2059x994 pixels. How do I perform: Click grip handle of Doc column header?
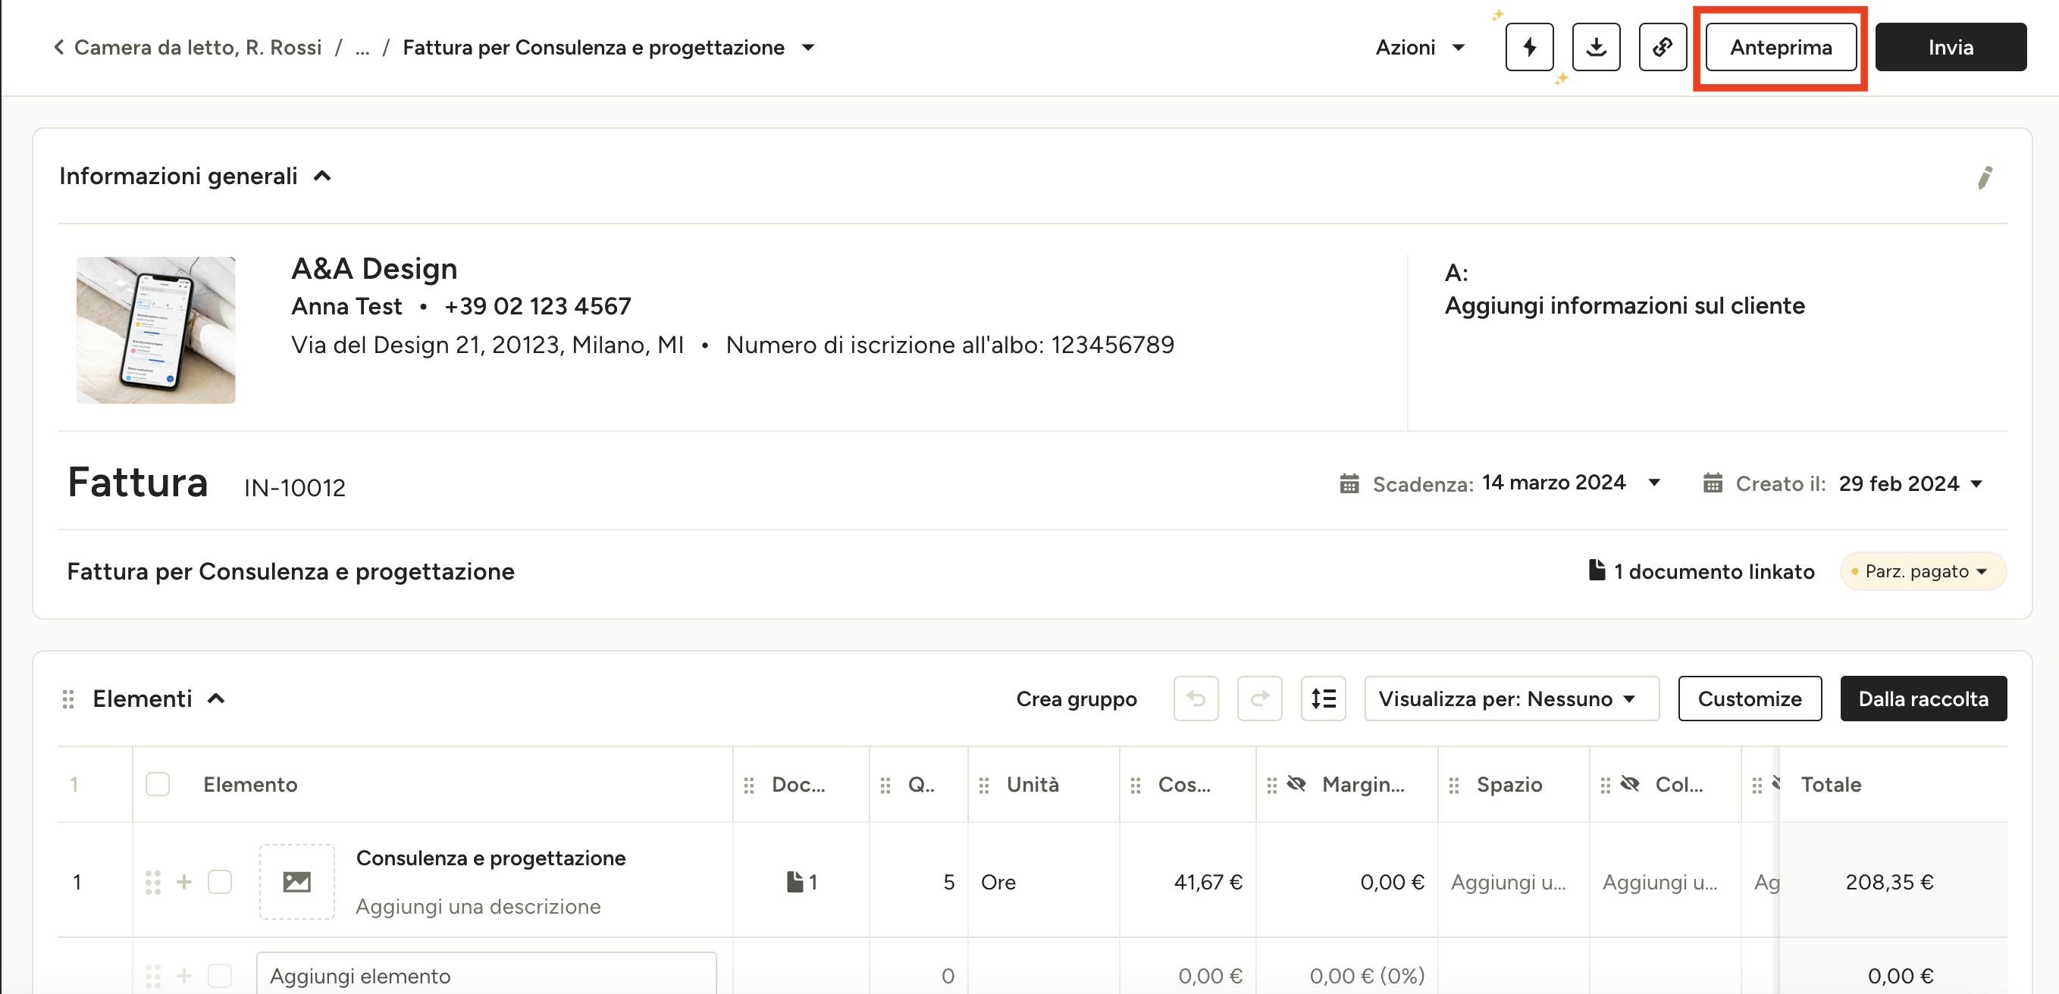[749, 786]
